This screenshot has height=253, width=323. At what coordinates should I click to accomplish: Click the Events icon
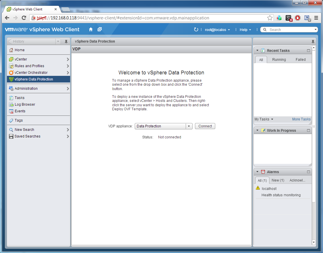coord(11,111)
